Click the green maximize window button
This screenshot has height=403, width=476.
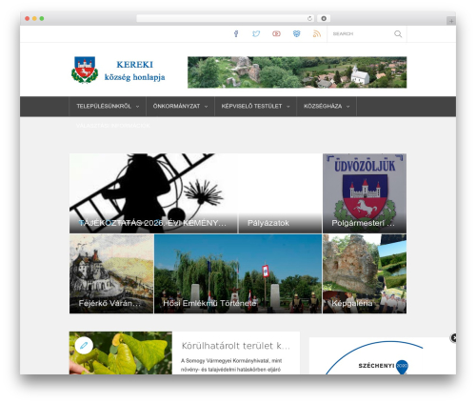[42, 19]
